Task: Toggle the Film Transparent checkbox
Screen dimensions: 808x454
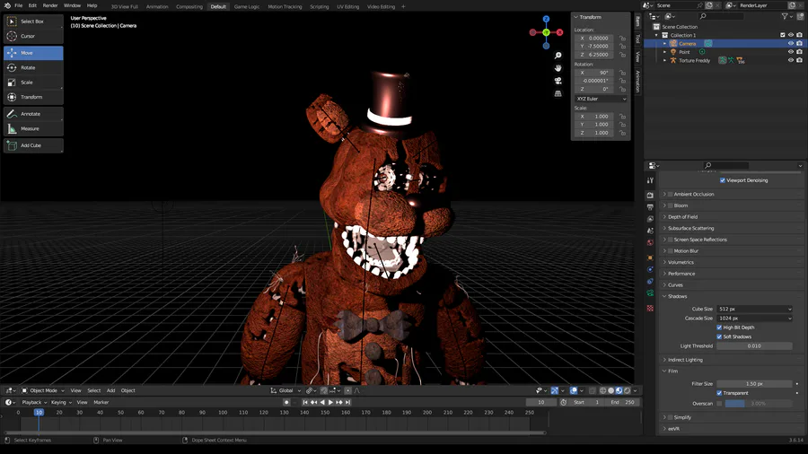Action: click(719, 393)
